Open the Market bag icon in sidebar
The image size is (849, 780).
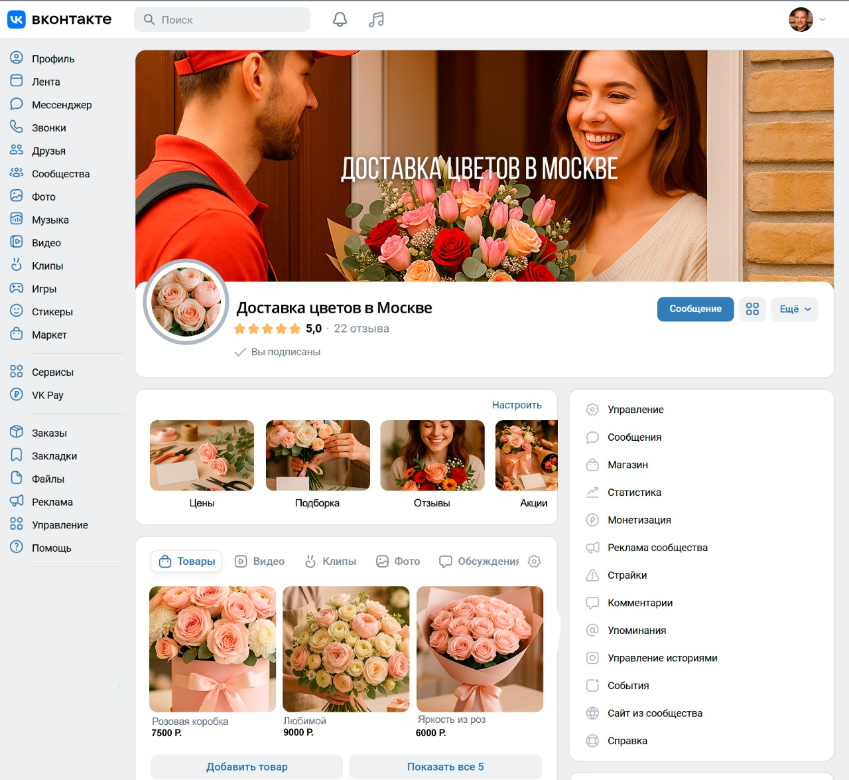17,334
